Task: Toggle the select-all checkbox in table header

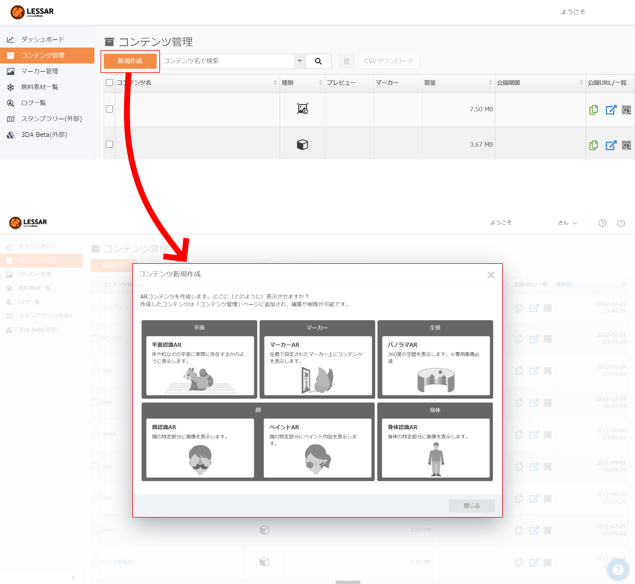Action: (x=109, y=83)
